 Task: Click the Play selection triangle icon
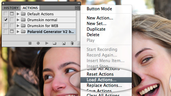(x=47, y=43)
